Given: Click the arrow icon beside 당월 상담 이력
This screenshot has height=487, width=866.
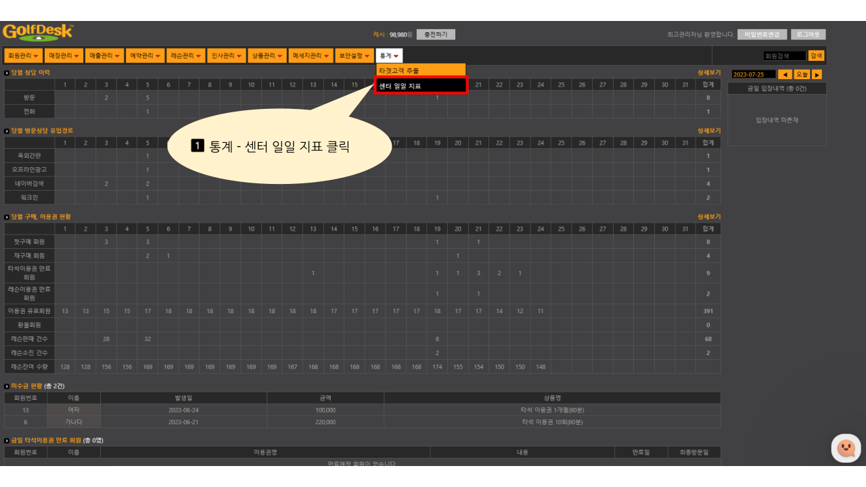Looking at the screenshot, I should pyautogui.click(x=7, y=72).
